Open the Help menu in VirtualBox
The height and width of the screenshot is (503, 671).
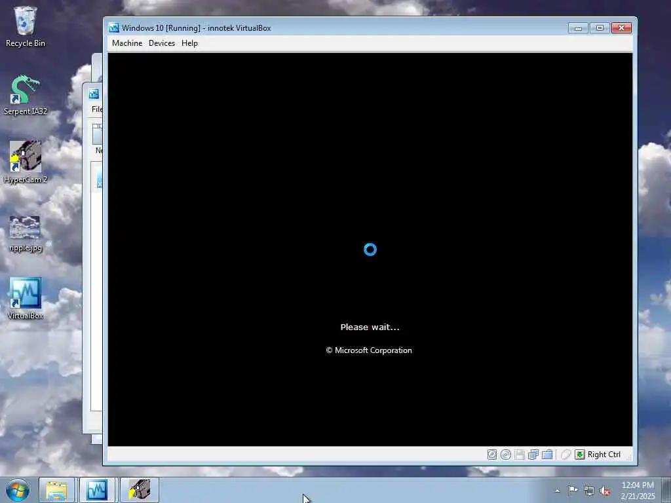(x=189, y=43)
